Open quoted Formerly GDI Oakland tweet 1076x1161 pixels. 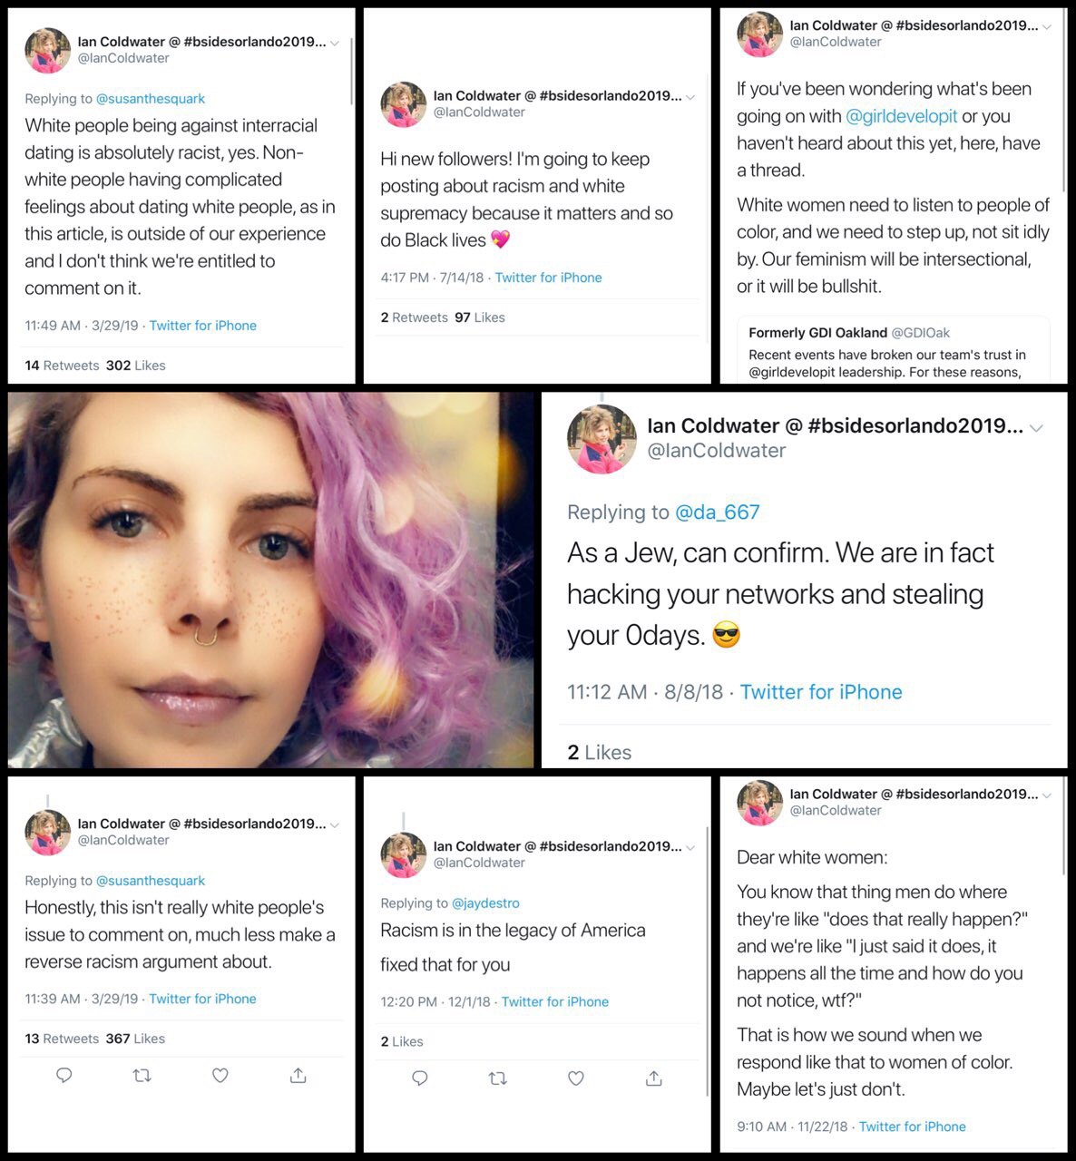(893, 350)
